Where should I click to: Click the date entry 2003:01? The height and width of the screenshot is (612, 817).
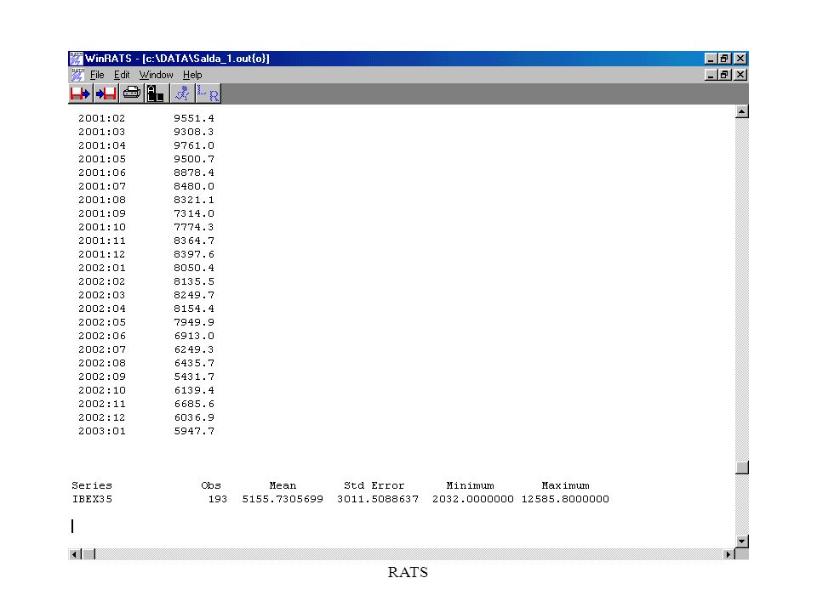click(x=102, y=431)
